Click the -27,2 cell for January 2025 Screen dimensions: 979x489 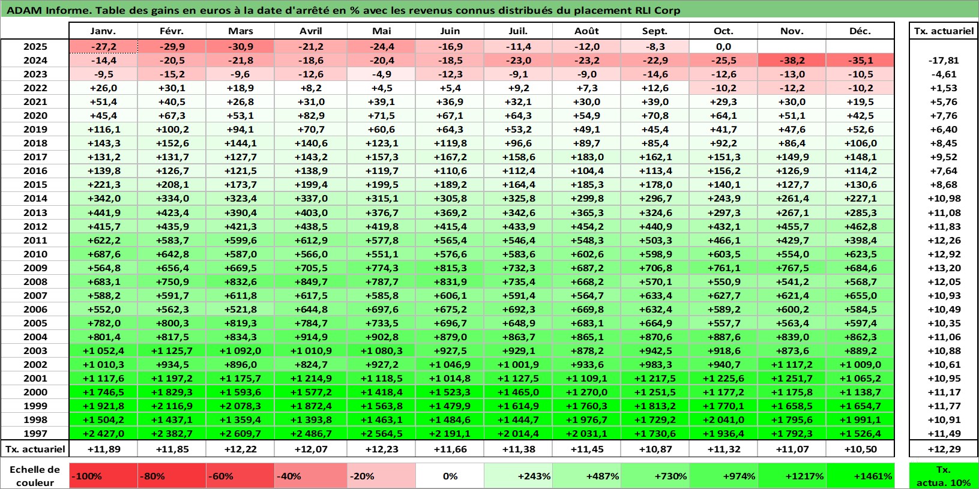(x=103, y=46)
